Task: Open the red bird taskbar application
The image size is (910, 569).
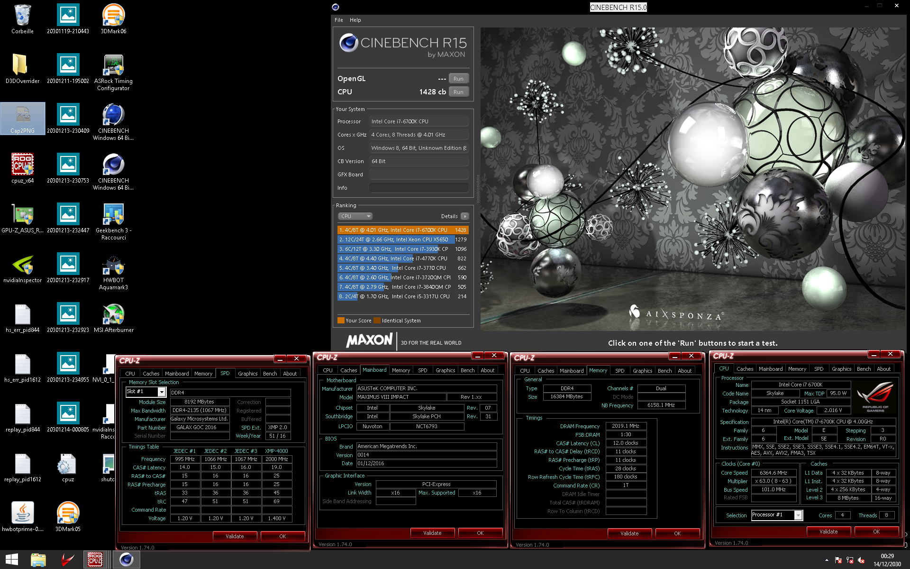Action: pos(67,560)
